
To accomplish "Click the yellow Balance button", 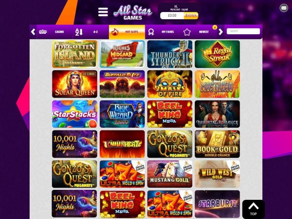I will pos(191,16).
